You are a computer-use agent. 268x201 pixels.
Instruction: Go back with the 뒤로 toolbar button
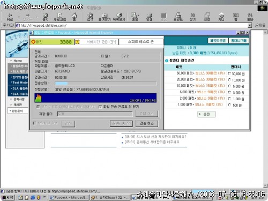click(10, 17)
